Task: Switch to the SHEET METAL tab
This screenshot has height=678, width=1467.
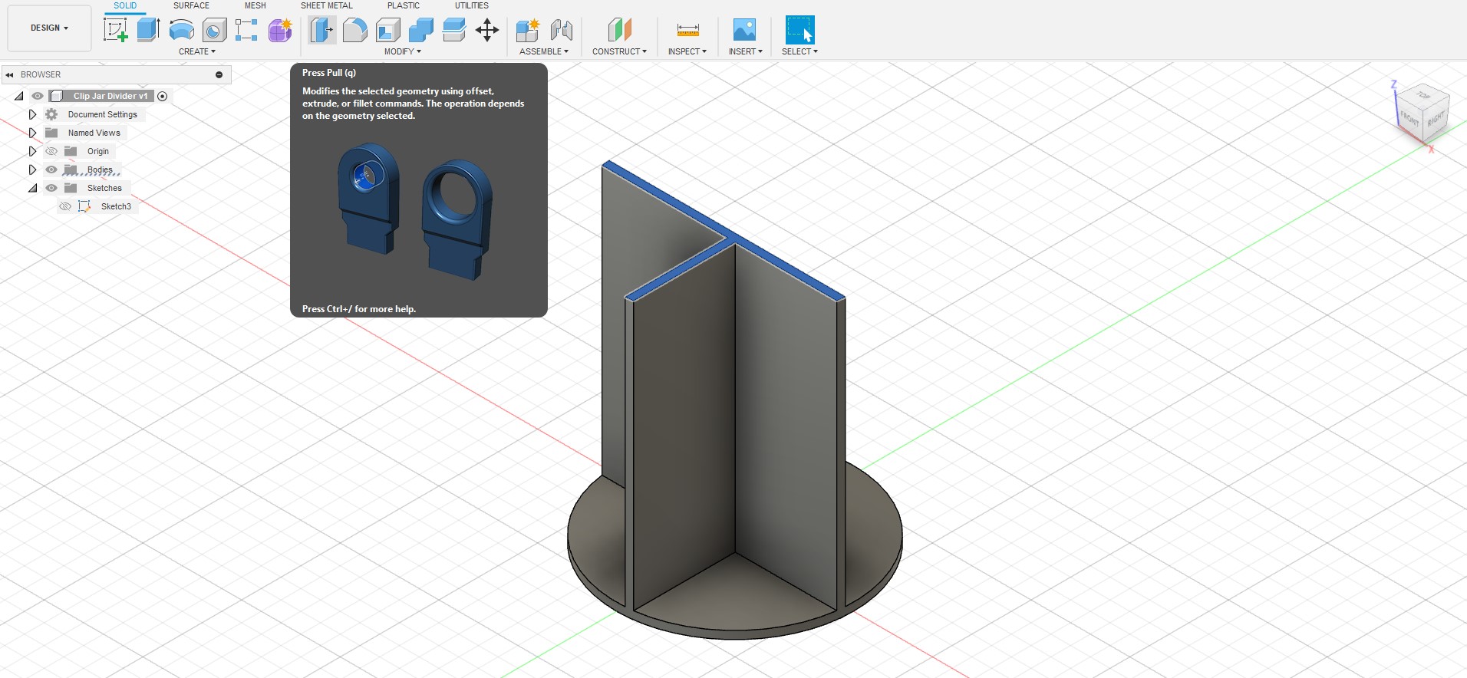Action: 326,5
